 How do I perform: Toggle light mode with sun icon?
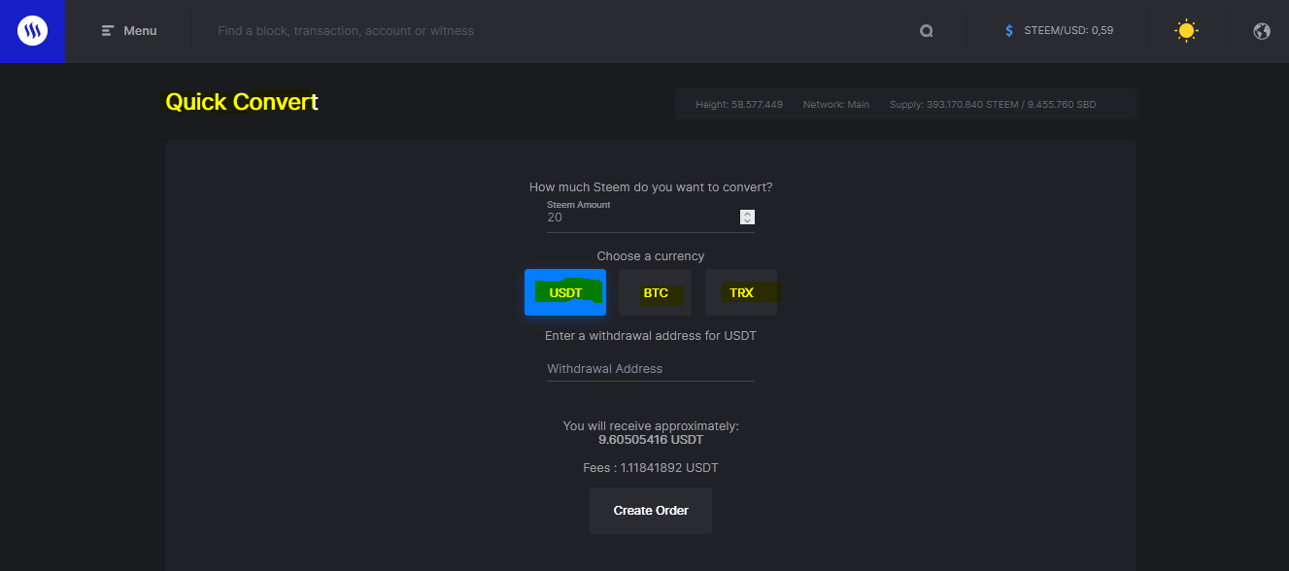(x=1186, y=31)
